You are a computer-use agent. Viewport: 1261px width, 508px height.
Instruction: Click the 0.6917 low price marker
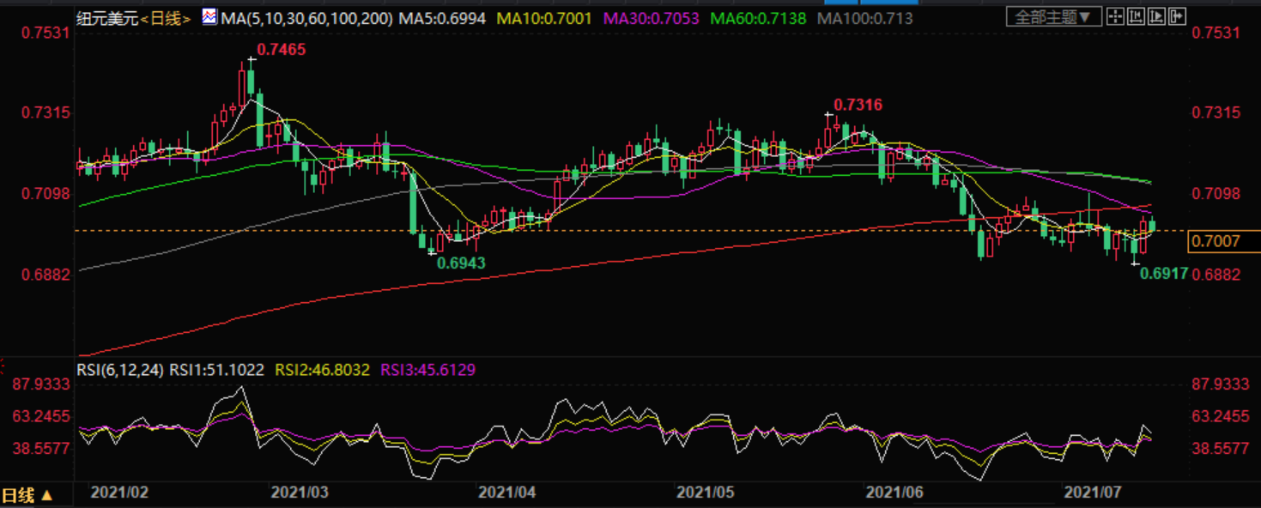[x=1163, y=273]
